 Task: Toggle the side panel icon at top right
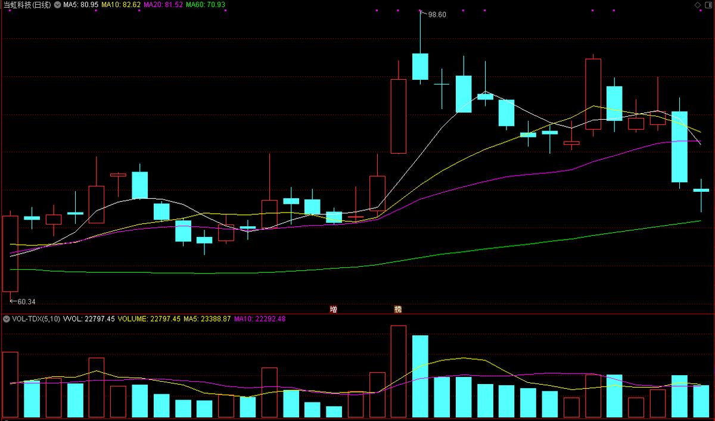tap(707, 5)
